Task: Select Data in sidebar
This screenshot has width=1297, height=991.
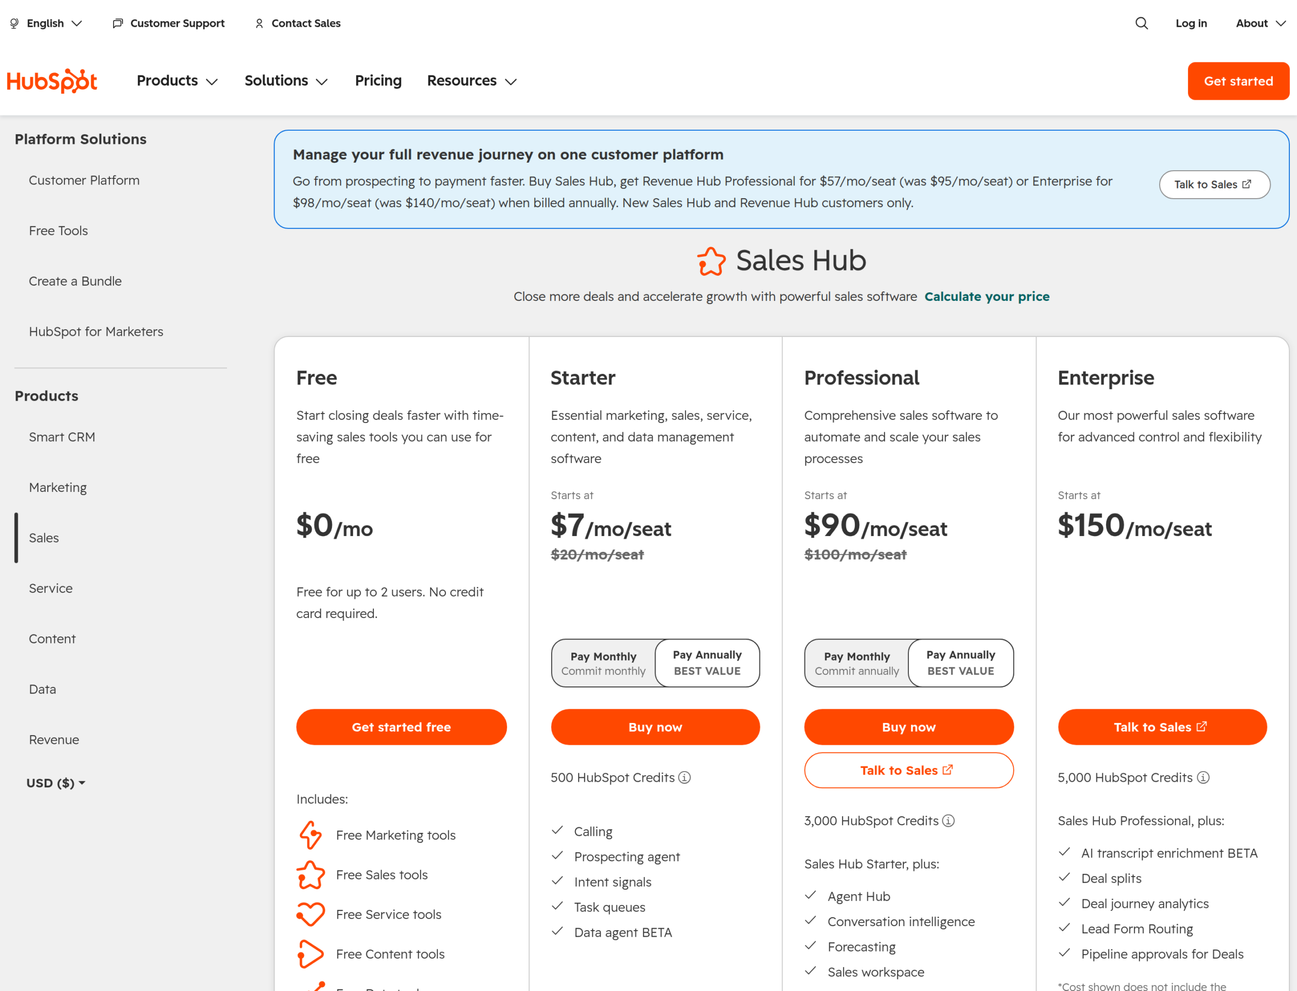Action: (x=43, y=690)
